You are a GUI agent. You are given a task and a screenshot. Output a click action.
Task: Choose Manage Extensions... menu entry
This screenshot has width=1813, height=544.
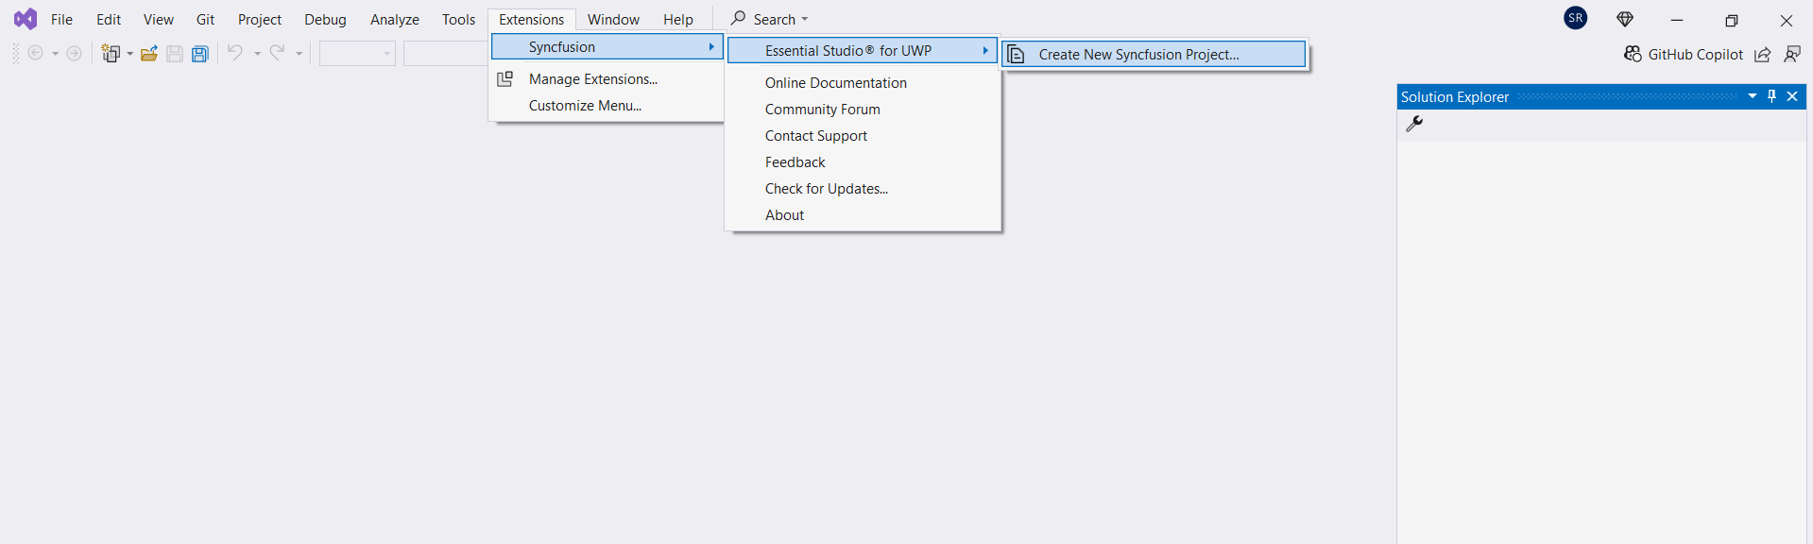coord(607,79)
